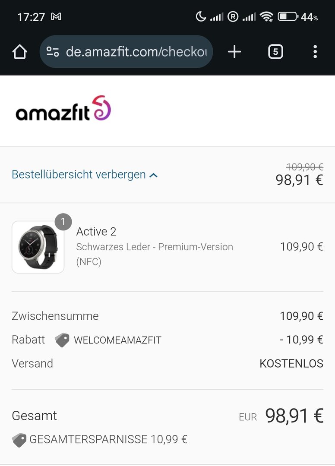Tap the WELCOMEAMAZFIT discount code label
Viewport: 335px width, 466px height.
(117, 340)
